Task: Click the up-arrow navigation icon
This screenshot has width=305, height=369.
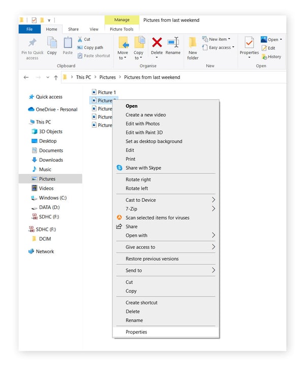Action: (x=55, y=77)
